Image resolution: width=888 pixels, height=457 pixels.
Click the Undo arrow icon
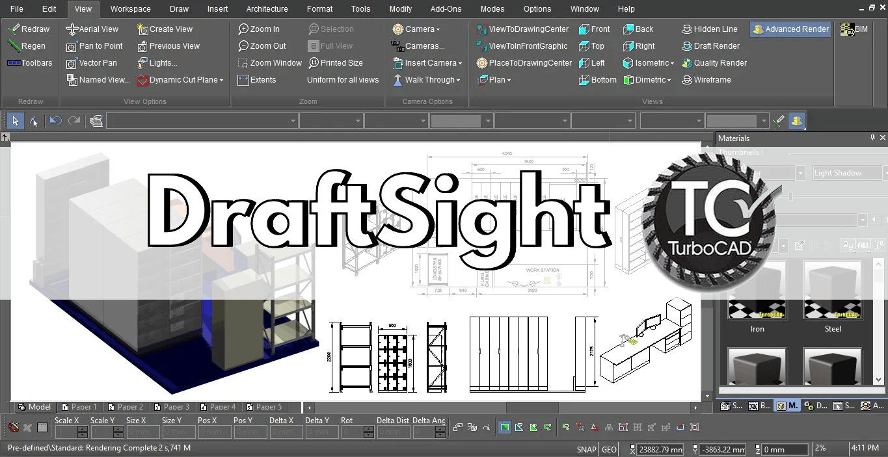tap(55, 121)
